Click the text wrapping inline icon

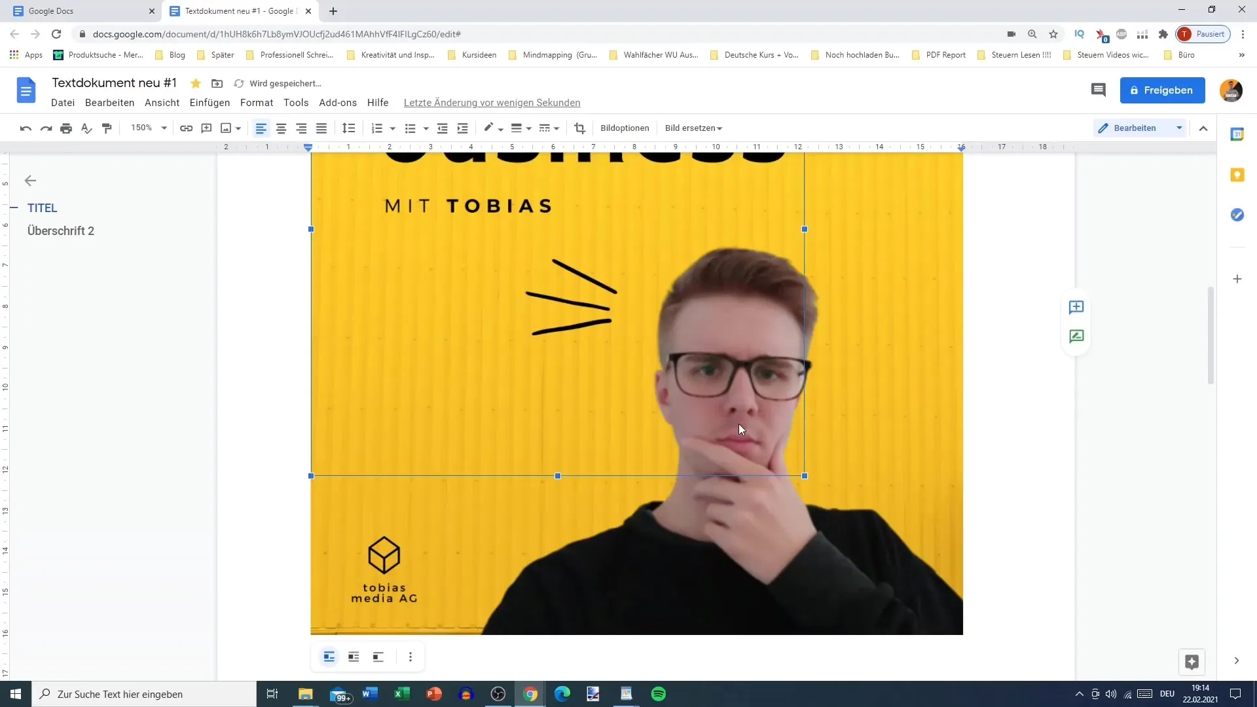(x=329, y=657)
